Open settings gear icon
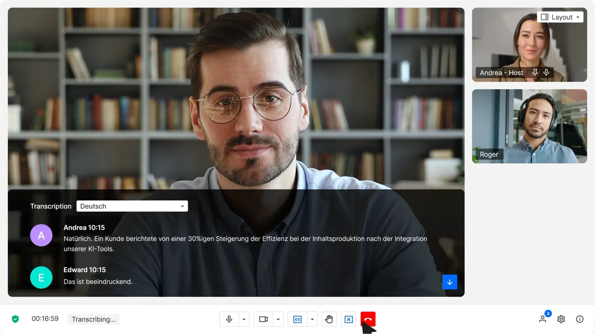 [561, 319]
